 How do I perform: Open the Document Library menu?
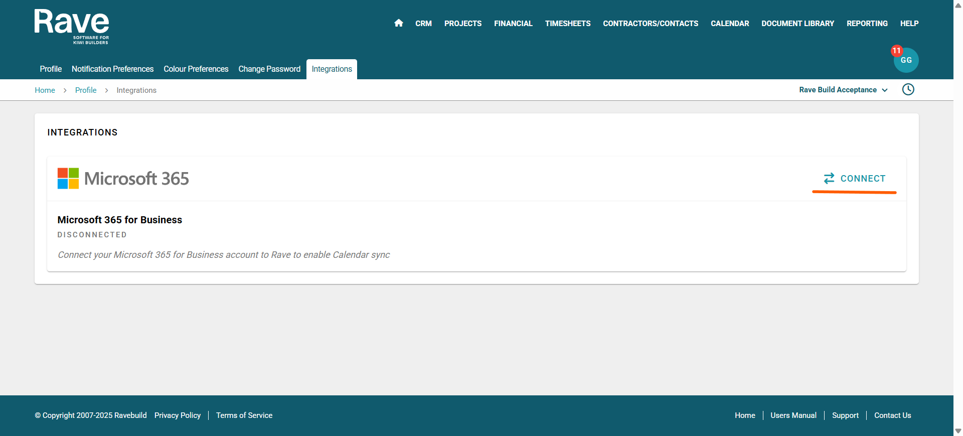(x=798, y=24)
